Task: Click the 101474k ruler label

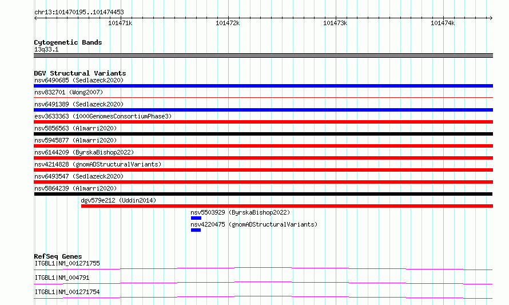Action: point(443,23)
